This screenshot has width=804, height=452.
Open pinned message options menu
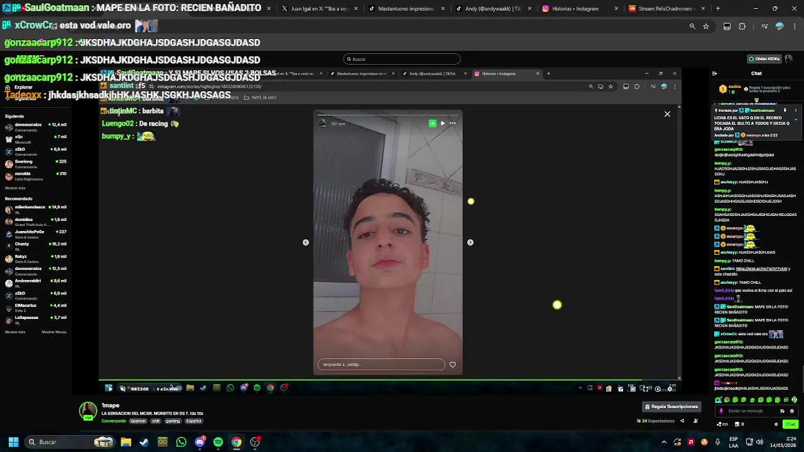(x=796, y=110)
